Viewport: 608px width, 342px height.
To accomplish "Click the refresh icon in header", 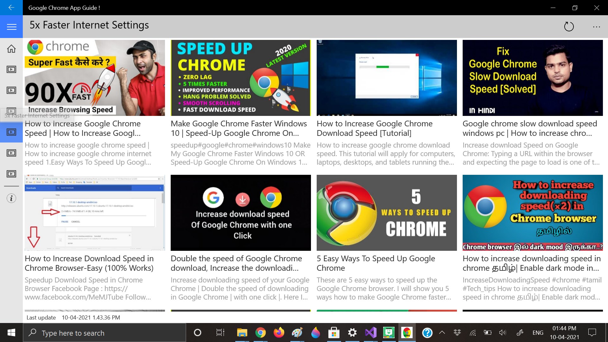I will (x=569, y=27).
